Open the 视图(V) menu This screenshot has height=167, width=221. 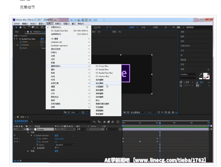tap(66, 24)
